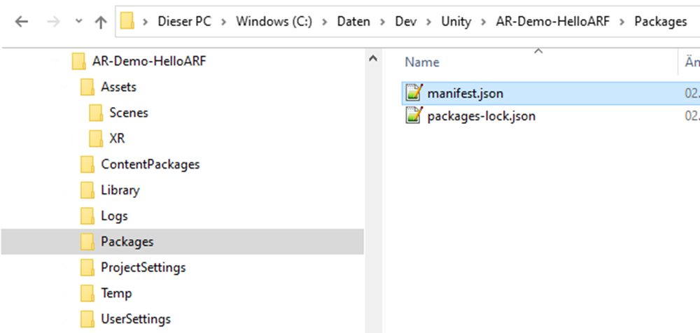Navigate to Daten in breadcrumb path
Image resolution: width=700 pixels, height=333 pixels.
click(353, 22)
